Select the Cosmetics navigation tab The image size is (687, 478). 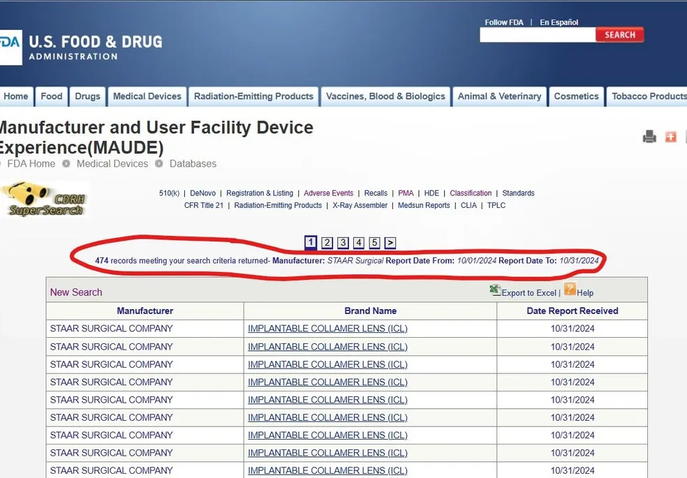click(x=576, y=96)
